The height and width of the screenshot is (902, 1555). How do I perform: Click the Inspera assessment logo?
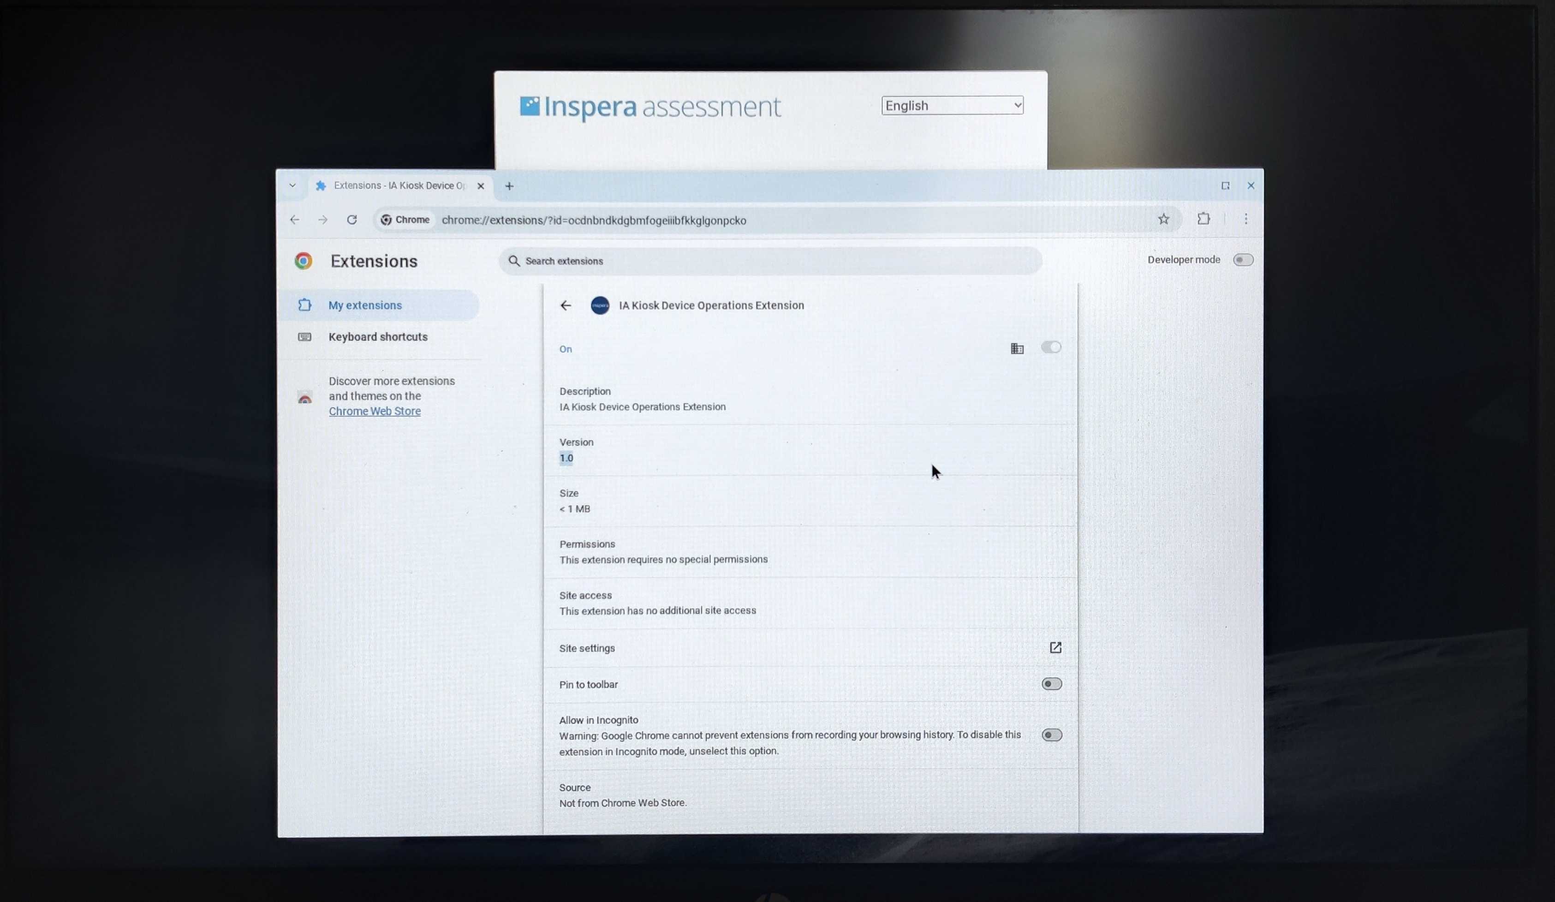pyautogui.click(x=650, y=107)
